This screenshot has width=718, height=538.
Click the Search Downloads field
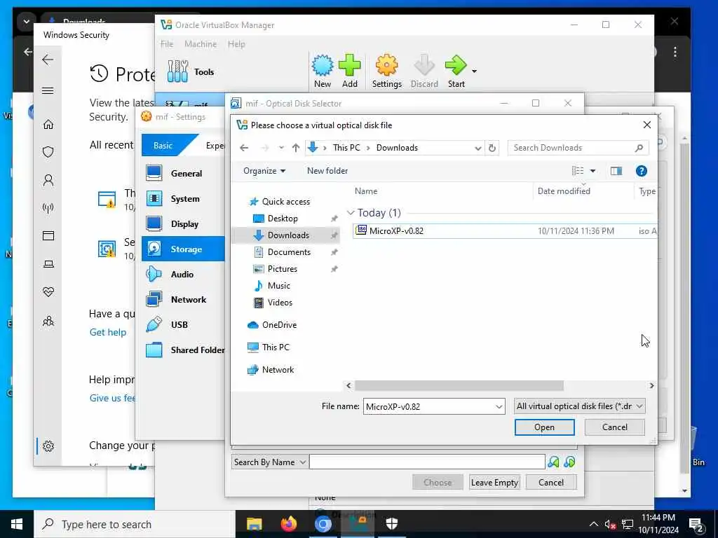(x=578, y=148)
